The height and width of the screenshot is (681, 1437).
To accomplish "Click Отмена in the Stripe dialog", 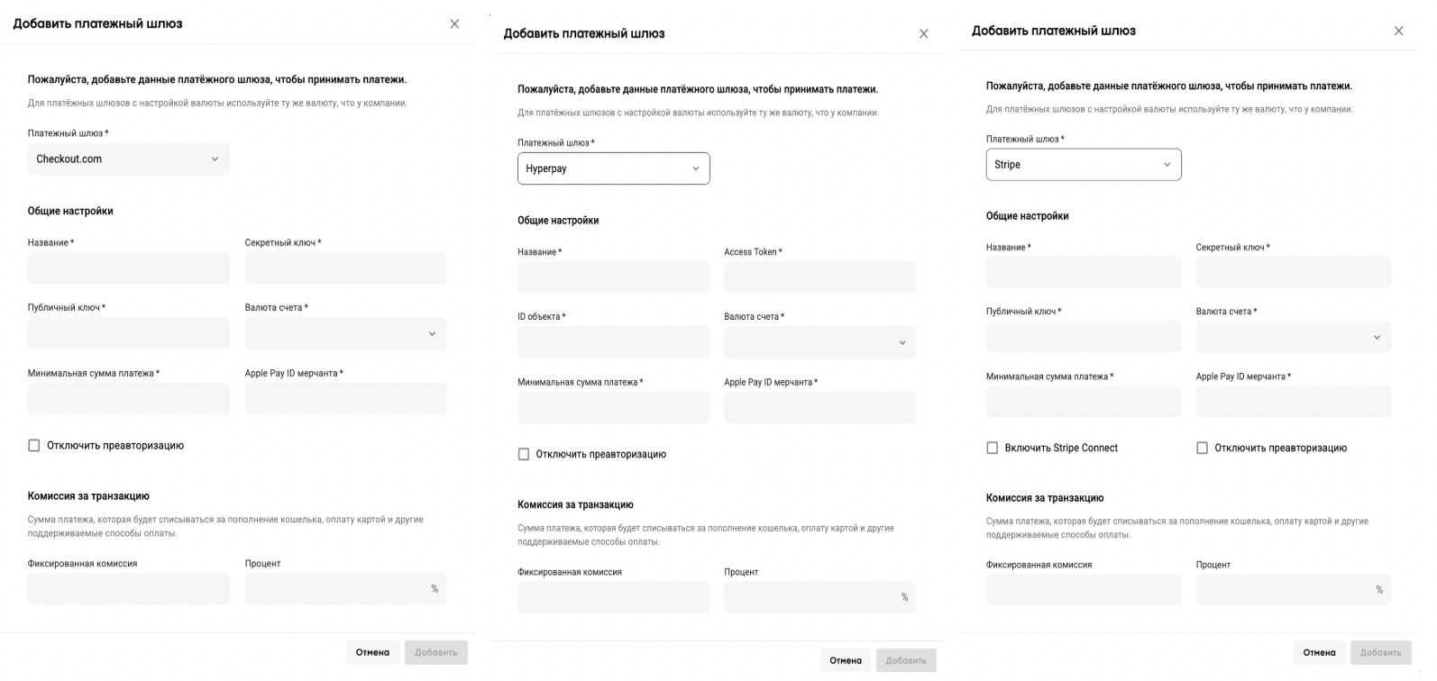I will coord(1319,652).
